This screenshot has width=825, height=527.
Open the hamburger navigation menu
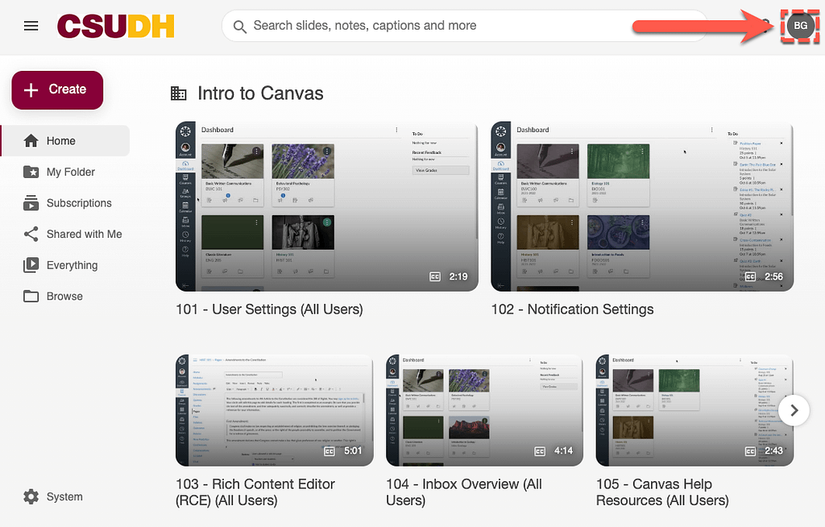31,26
